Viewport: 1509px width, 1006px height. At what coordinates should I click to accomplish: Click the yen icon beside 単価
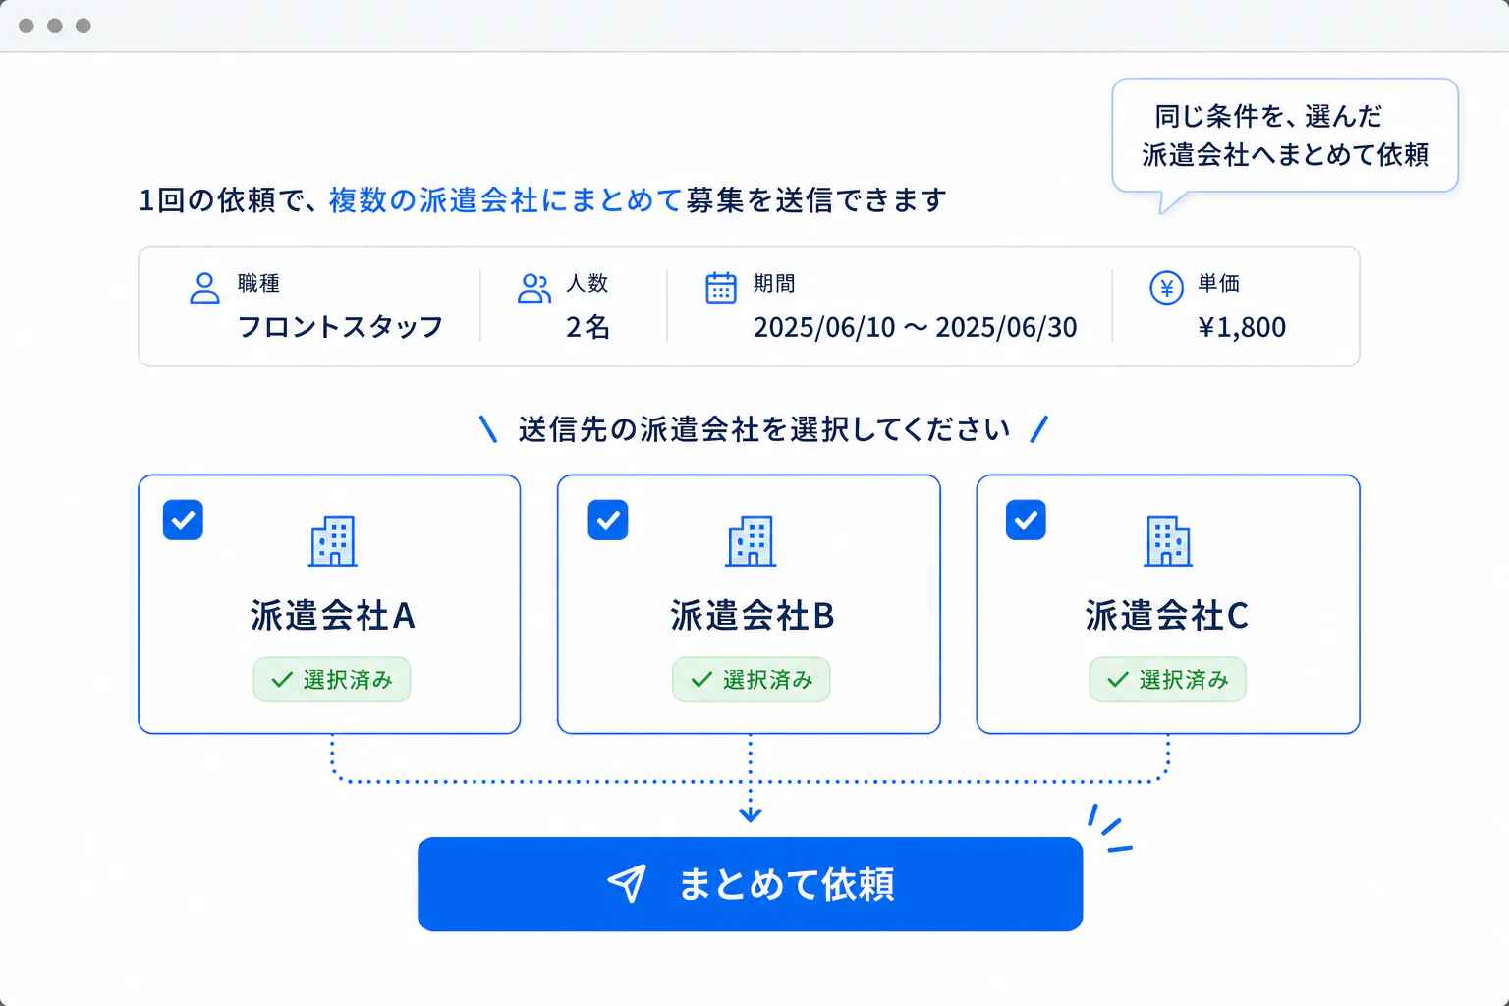pyautogui.click(x=1166, y=288)
